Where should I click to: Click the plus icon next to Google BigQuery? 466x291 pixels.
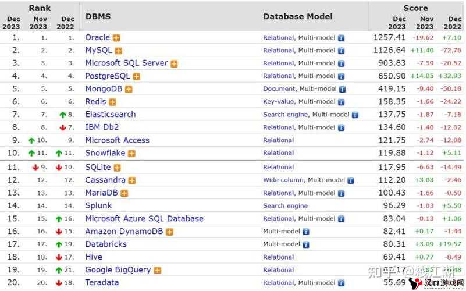click(158, 270)
